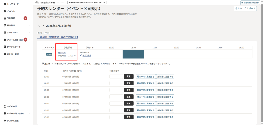Click the イベント document icon in sidebar

tap(5, 11)
